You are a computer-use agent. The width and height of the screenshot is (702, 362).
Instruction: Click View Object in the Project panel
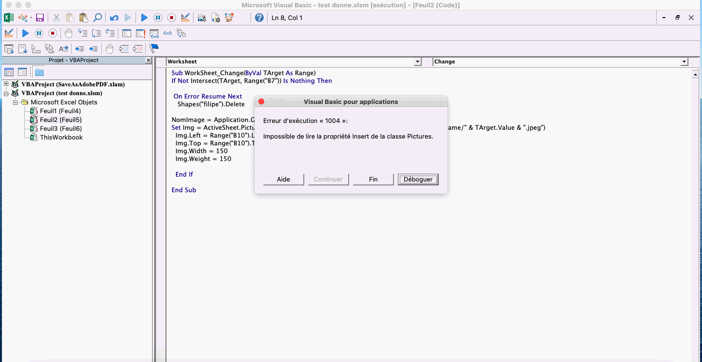[22, 72]
